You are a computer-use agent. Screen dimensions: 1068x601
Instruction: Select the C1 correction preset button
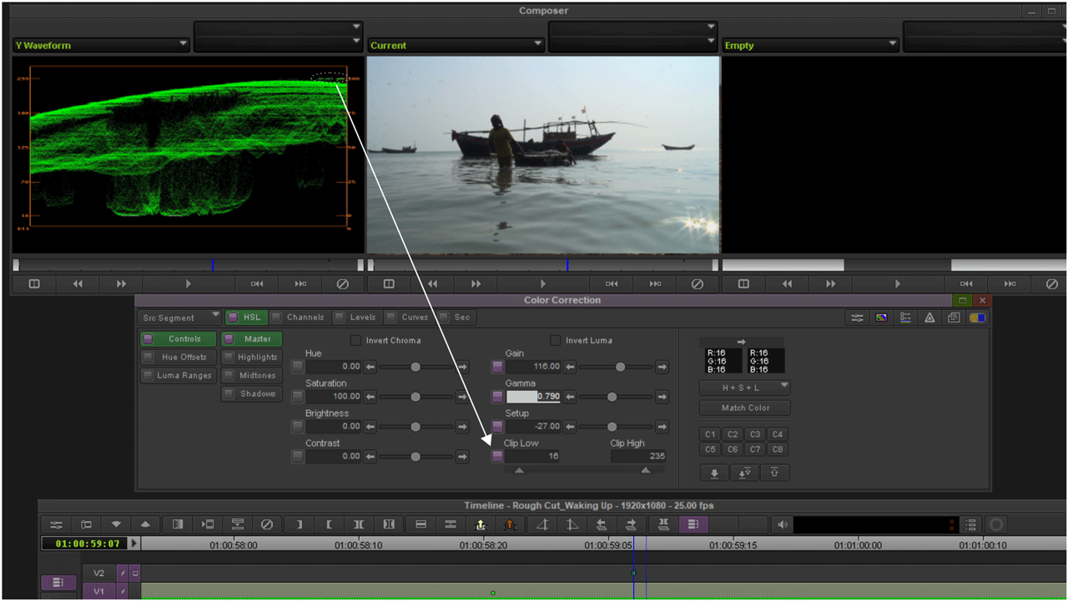(710, 433)
